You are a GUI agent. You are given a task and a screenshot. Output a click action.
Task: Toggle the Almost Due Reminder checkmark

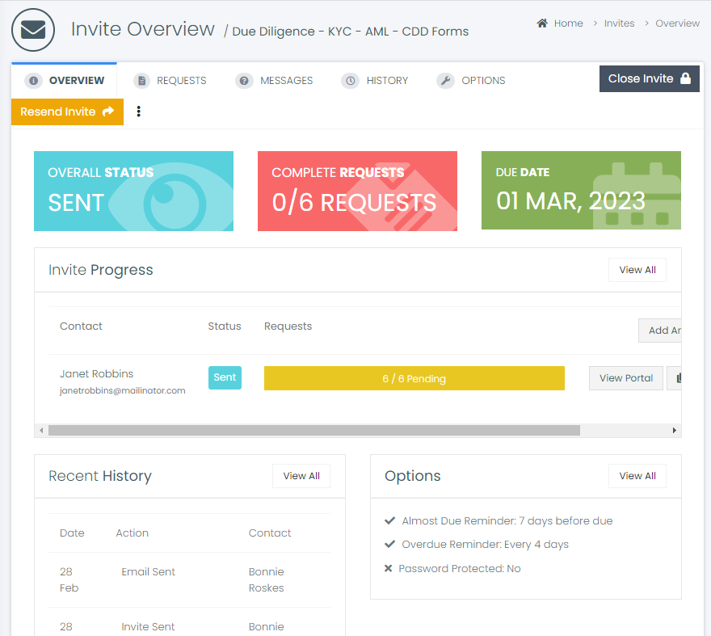pyautogui.click(x=390, y=520)
